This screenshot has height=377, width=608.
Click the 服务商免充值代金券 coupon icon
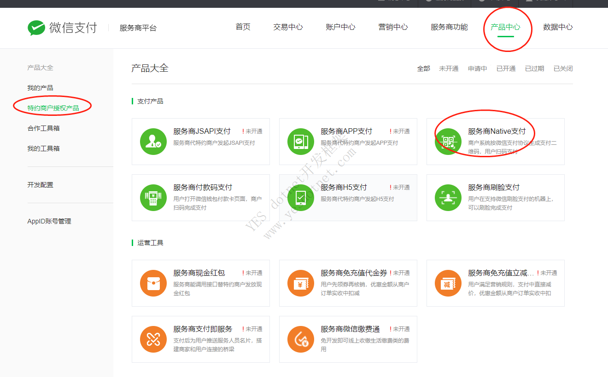pos(301,283)
